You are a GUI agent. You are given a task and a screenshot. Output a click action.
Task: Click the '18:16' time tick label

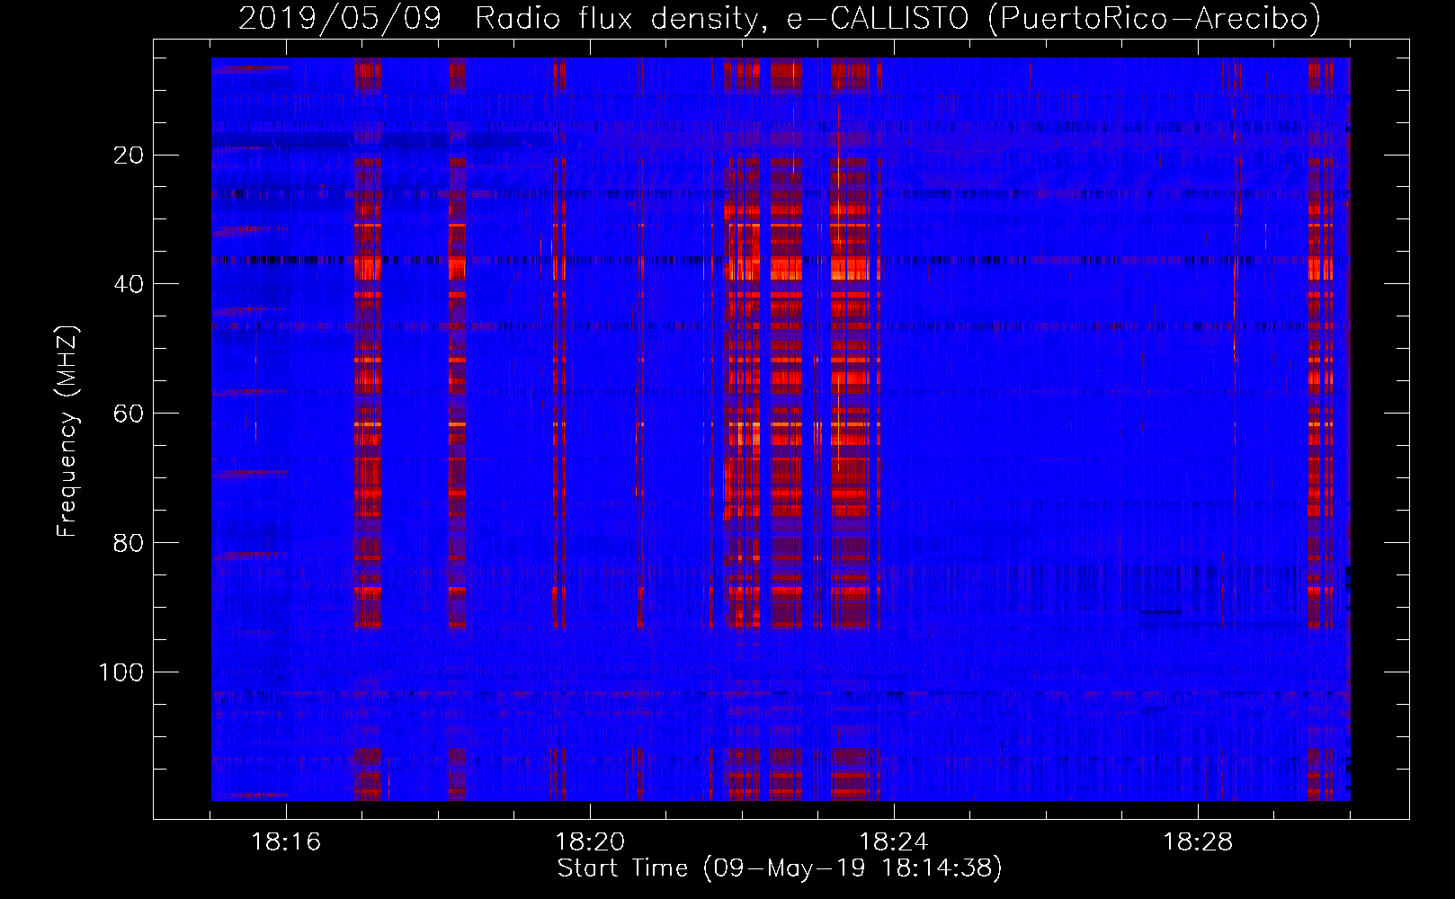[286, 842]
